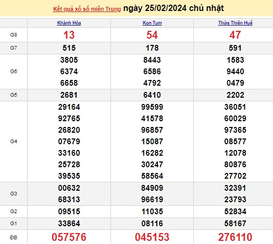Select G4 number 97365
The height and width of the screenshot is (244, 273).
pos(235,130)
